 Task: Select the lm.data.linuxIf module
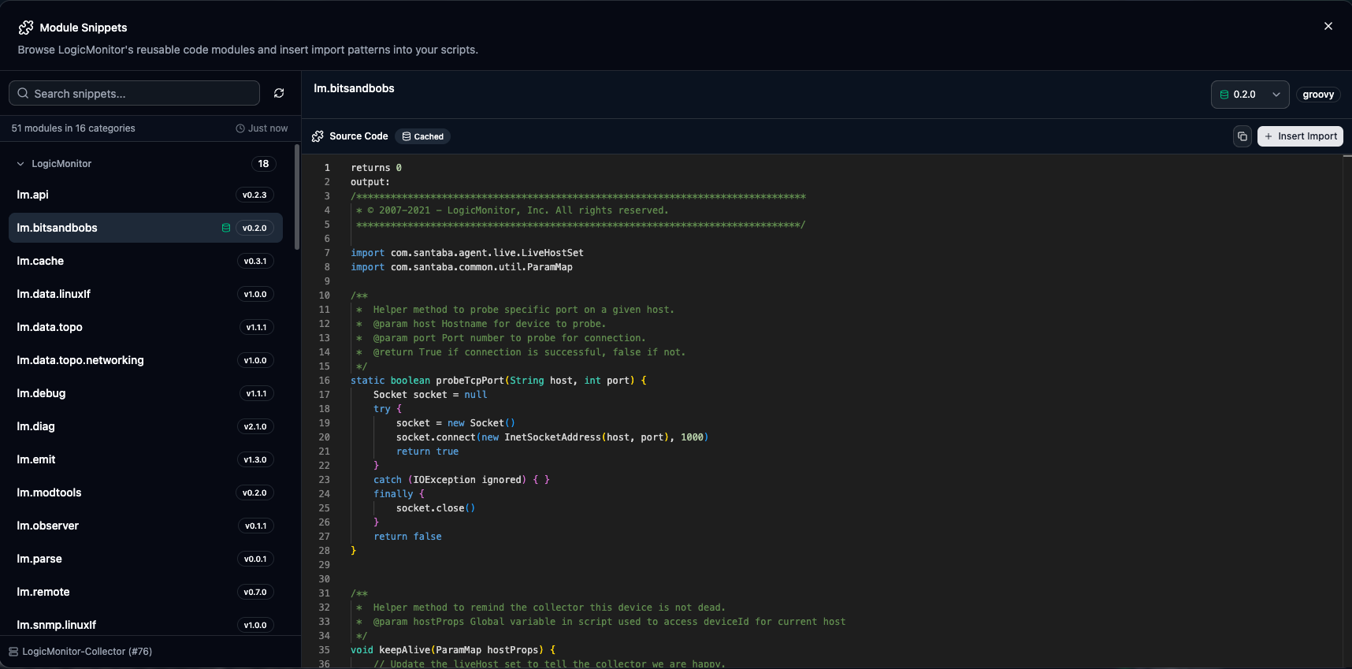tap(146, 294)
